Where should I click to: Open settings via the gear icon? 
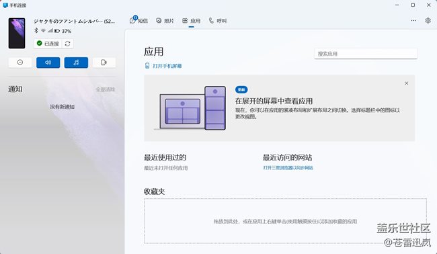[428, 20]
